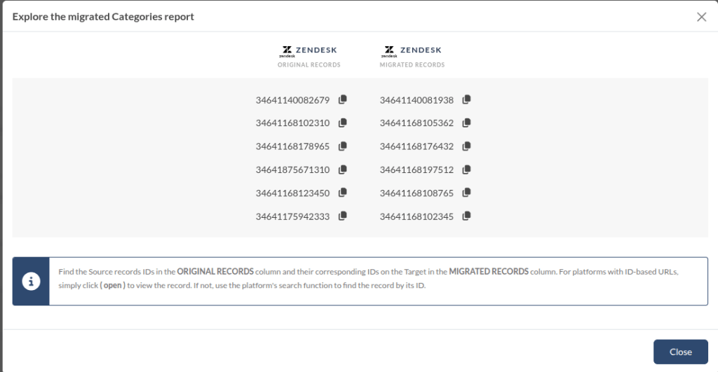The height and width of the screenshot is (372, 718).
Task: Copy original record ID 34641168178965
Action: pyautogui.click(x=343, y=146)
